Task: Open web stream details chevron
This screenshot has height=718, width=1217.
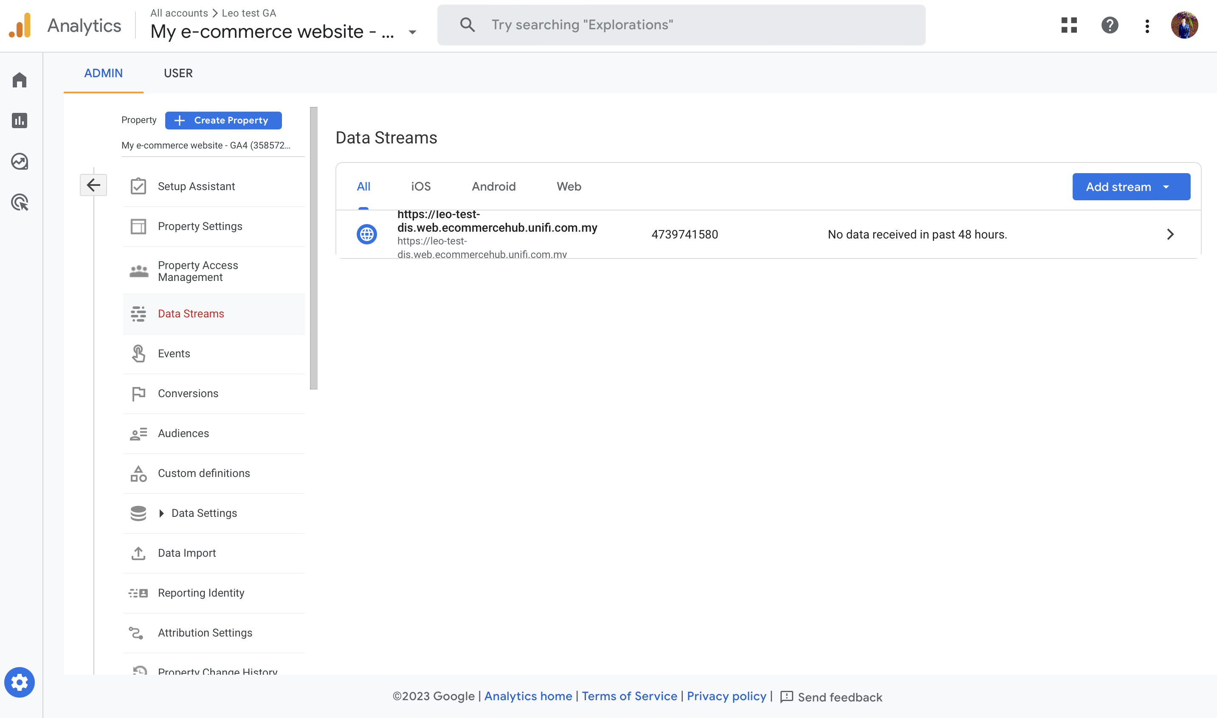Action: click(1170, 234)
